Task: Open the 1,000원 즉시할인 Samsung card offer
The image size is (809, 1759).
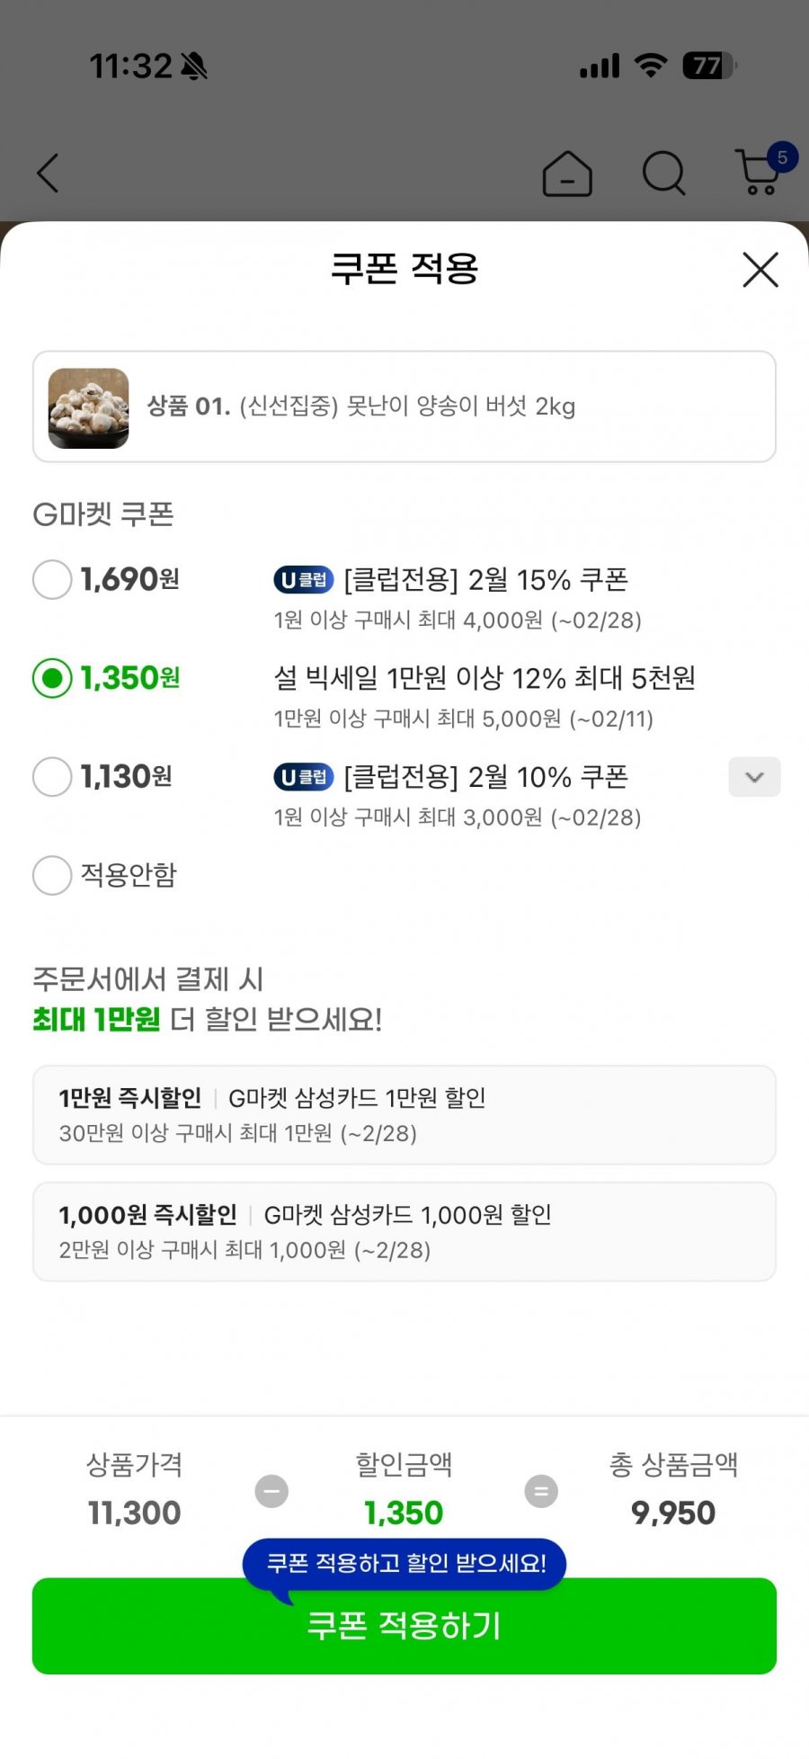Action: (x=404, y=1232)
